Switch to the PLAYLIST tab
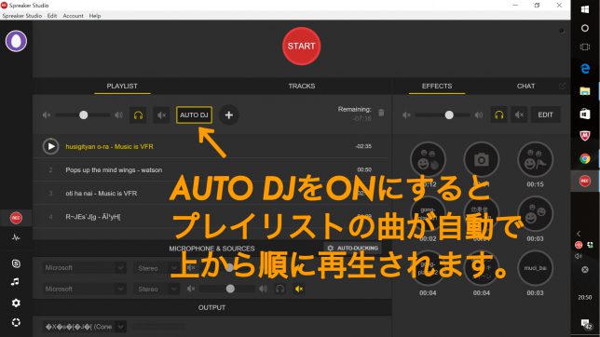Screen dimensions: 600x337 pos(122,86)
